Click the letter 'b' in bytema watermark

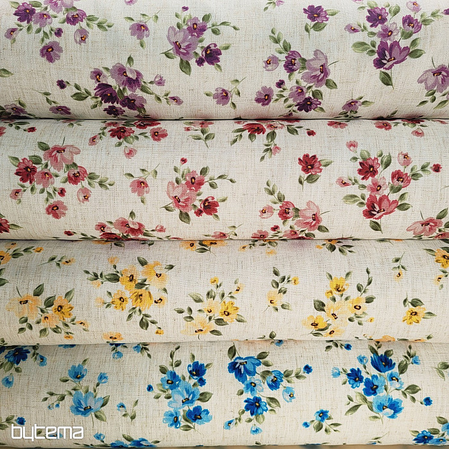point(17,432)
